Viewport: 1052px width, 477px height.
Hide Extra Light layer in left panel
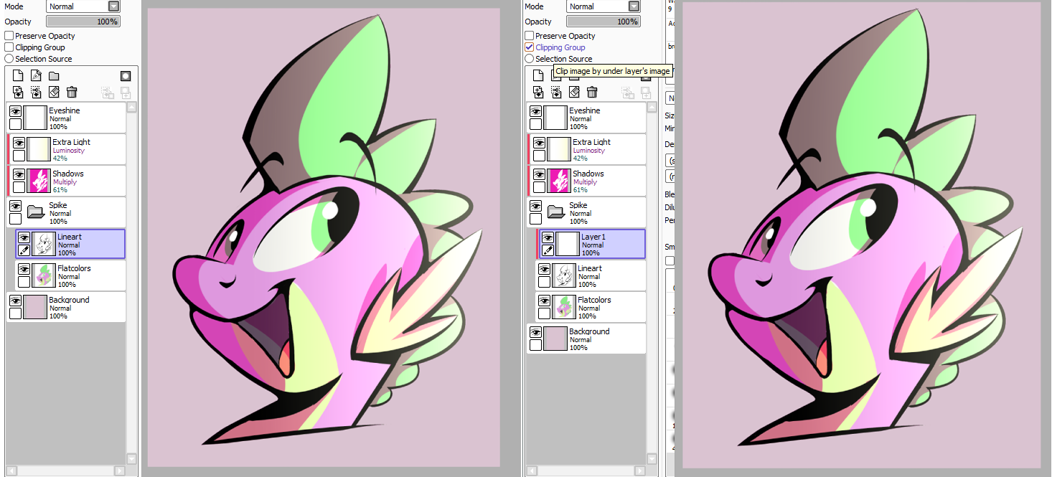pyautogui.click(x=19, y=143)
